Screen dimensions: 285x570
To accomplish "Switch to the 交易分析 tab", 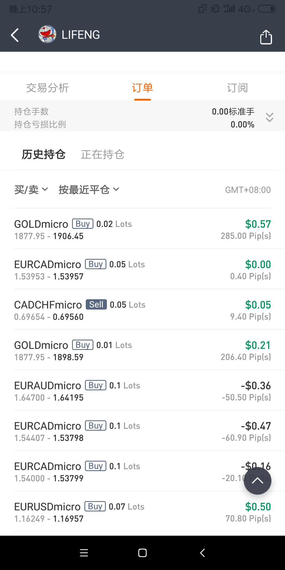I will click(x=47, y=88).
